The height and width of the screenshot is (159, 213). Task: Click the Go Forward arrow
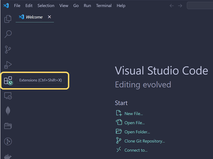pyautogui.click(x=180, y=6)
